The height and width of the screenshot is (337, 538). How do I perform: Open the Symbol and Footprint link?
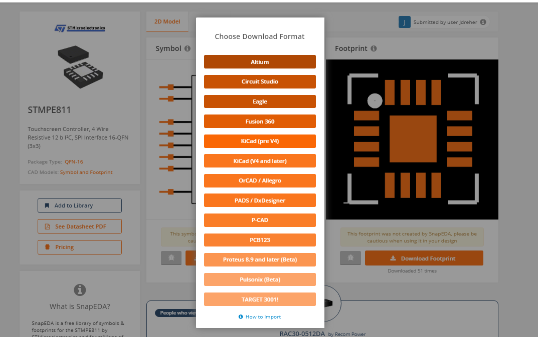pyautogui.click(x=86, y=172)
